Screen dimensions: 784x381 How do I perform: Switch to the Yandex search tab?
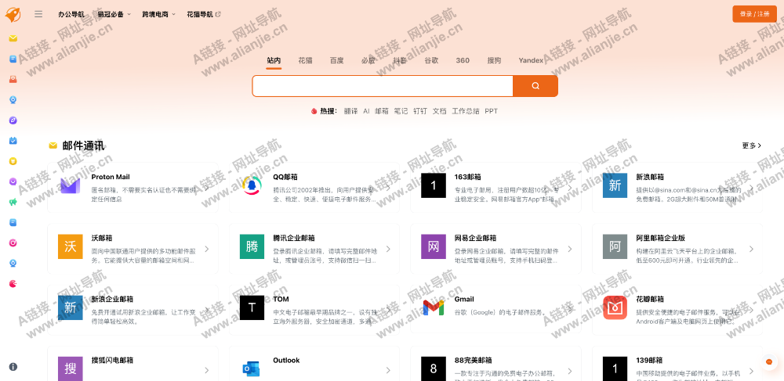[531, 60]
